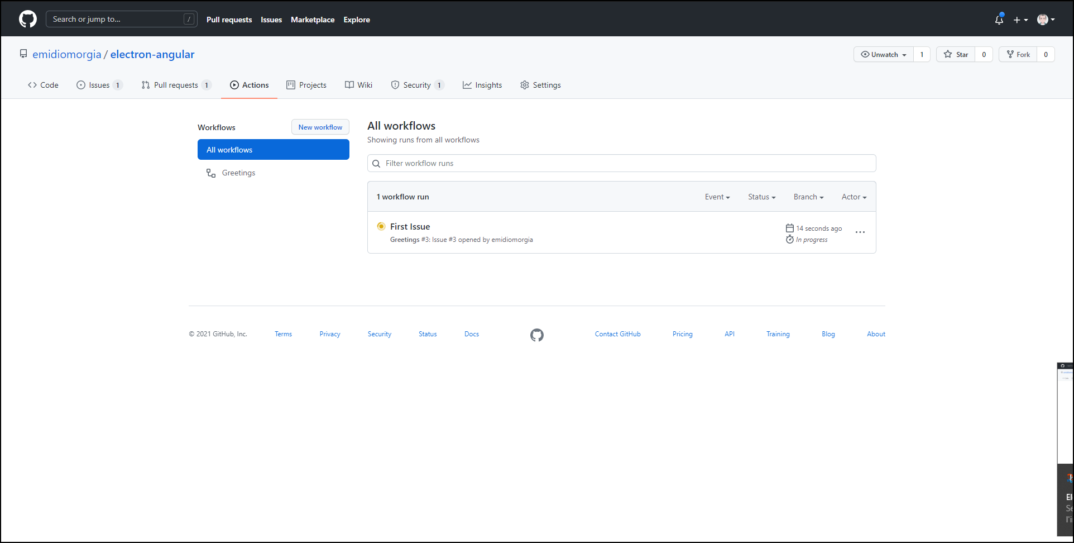The image size is (1074, 543).
Task: Open the First Issue workflow run
Action: (x=410, y=226)
